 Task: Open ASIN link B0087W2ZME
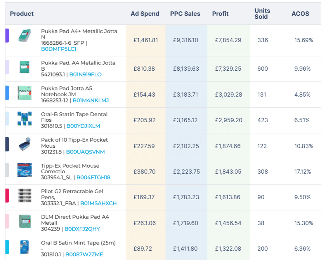point(84,254)
